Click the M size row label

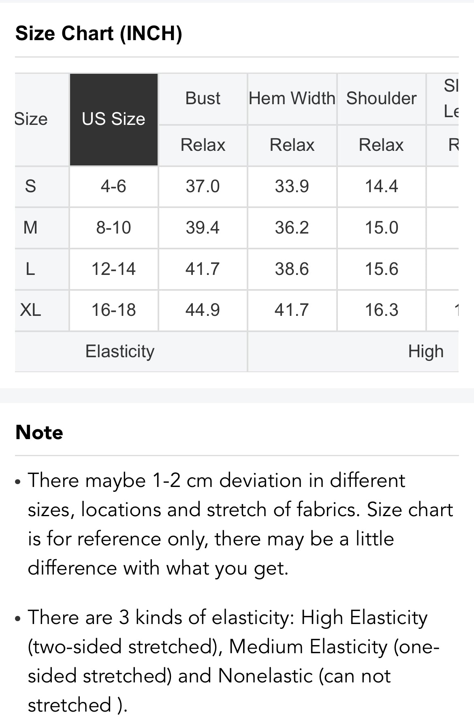pos(30,228)
